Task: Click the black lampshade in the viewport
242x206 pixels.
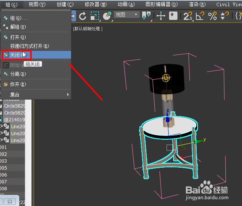Action: [167, 78]
